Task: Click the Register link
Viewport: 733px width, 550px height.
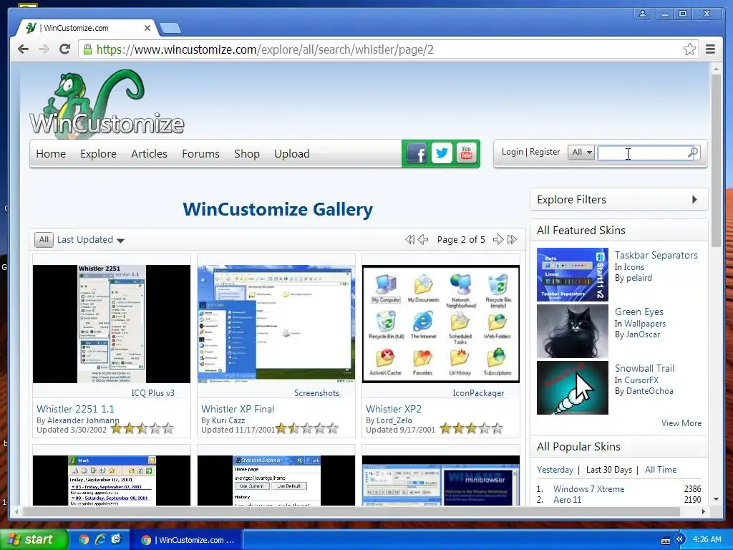Action: (x=545, y=152)
